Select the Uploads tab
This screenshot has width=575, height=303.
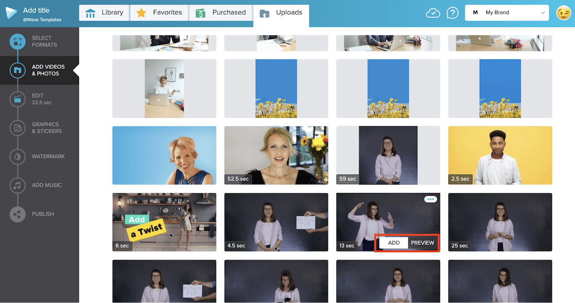(x=281, y=12)
